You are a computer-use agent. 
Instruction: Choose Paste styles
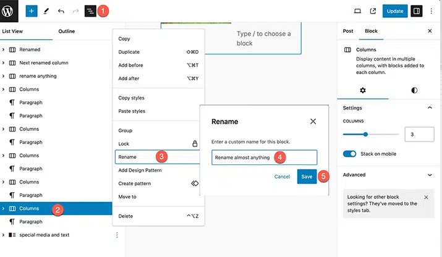click(x=158, y=111)
